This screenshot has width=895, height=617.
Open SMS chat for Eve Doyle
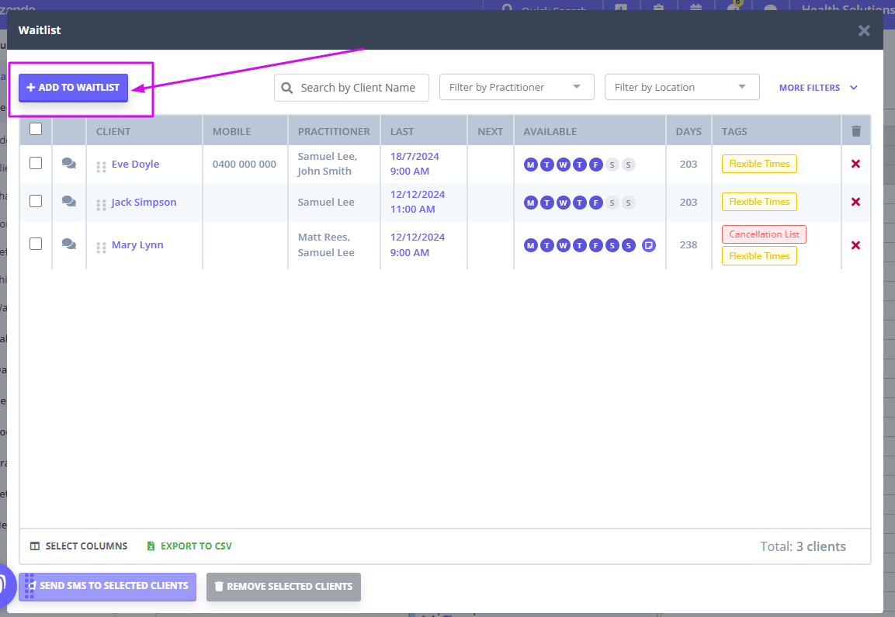pos(68,164)
